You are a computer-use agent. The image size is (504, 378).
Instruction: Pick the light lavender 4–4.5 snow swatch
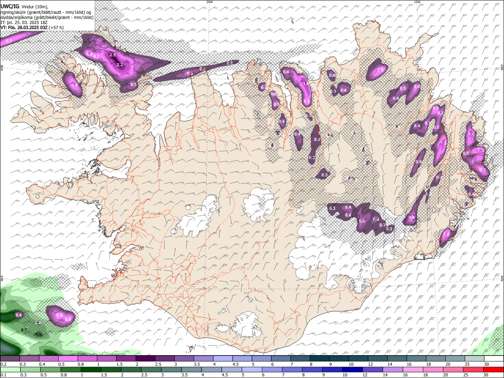[x=223, y=359]
